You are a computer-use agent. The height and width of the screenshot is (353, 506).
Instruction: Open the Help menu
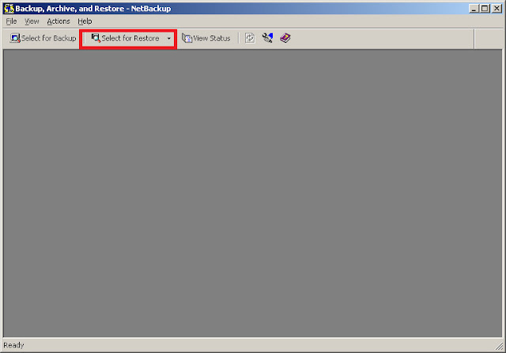point(85,21)
